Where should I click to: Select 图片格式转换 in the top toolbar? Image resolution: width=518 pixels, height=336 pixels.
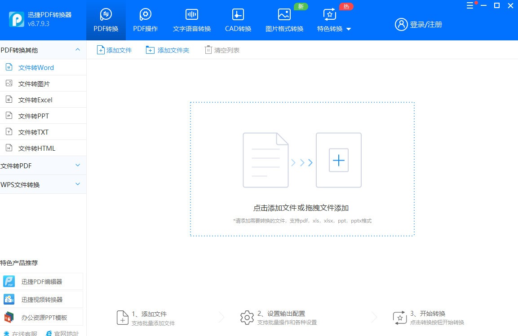click(x=284, y=19)
